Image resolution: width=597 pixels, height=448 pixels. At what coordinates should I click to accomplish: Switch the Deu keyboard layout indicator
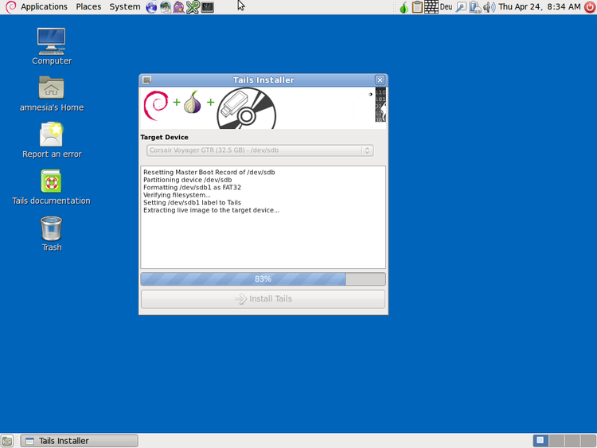click(446, 7)
